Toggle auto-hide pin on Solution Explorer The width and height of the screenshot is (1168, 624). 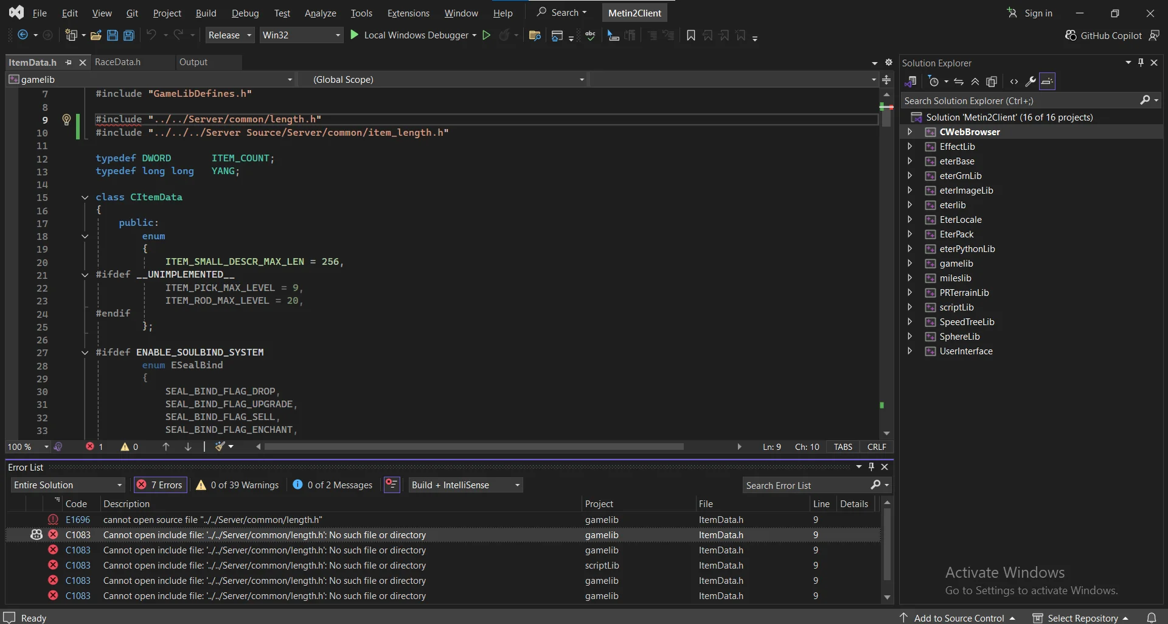pos(1141,62)
